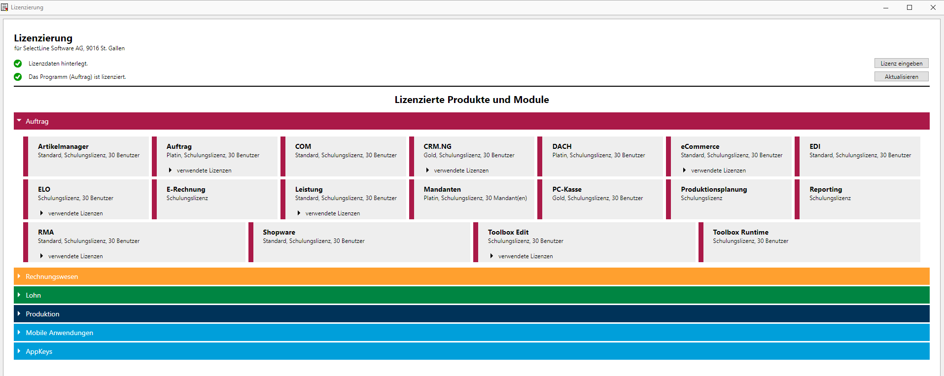Click the Lizenzierung app icon in title bar
944x376 pixels.
coord(4,7)
